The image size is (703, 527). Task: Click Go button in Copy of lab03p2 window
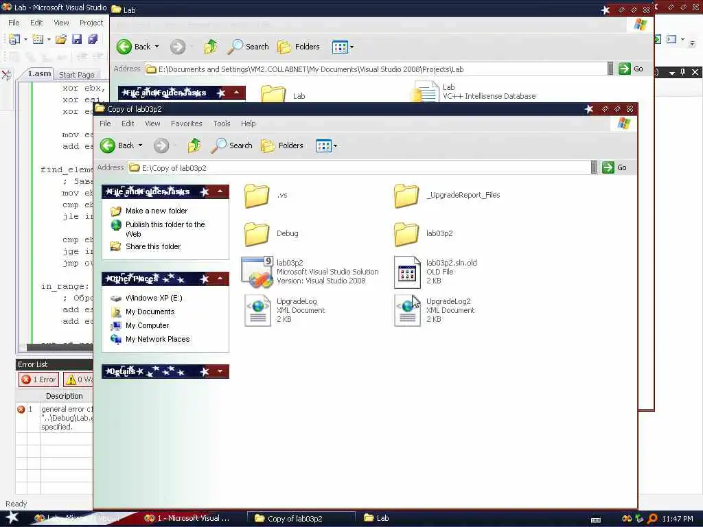[614, 167]
